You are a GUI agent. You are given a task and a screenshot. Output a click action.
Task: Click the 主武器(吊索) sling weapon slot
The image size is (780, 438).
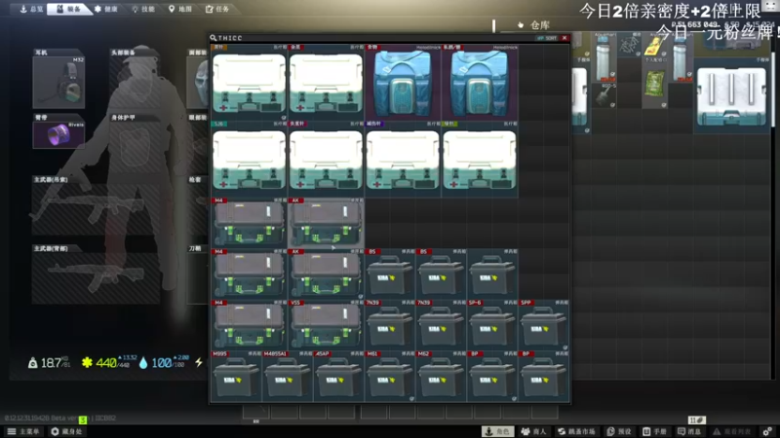pos(96,208)
